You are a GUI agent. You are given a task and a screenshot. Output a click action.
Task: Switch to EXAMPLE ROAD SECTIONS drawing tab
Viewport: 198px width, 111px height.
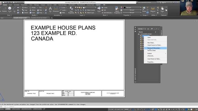39,18
